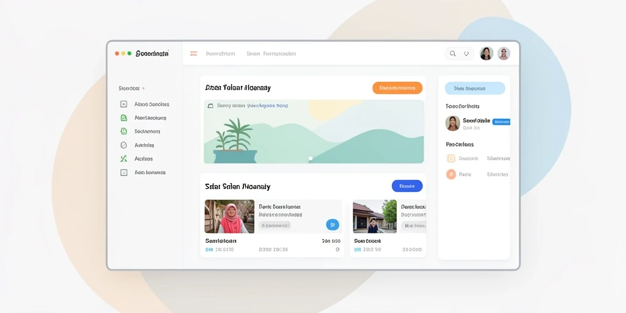Click the second section heading in right panel
Screen dimensions: 626x313
[x=460, y=144]
